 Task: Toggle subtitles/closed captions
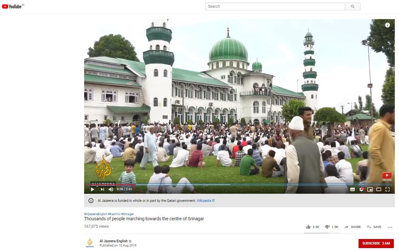pyautogui.click(x=352, y=190)
